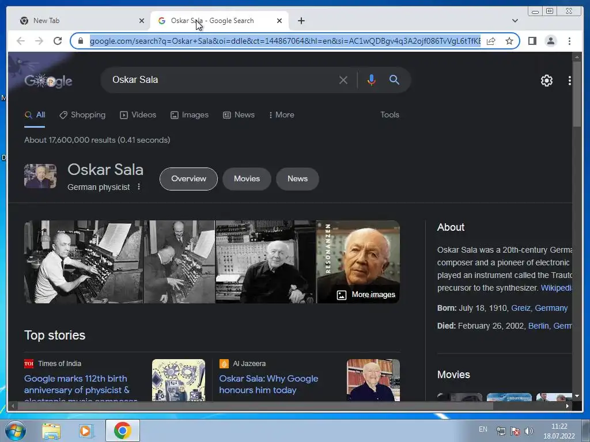Image resolution: width=590 pixels, height=442 pixels.
Task: Open Google quick settings gear
Action: click(x=546, y=81)
